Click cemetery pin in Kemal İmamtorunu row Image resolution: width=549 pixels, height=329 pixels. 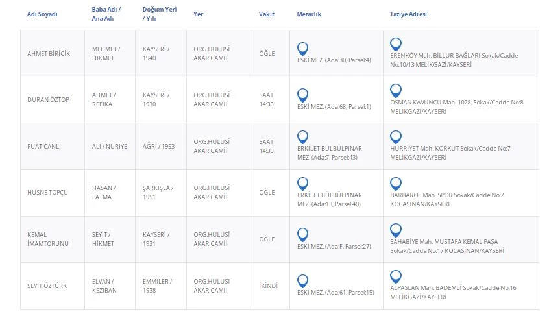[302, 234]
